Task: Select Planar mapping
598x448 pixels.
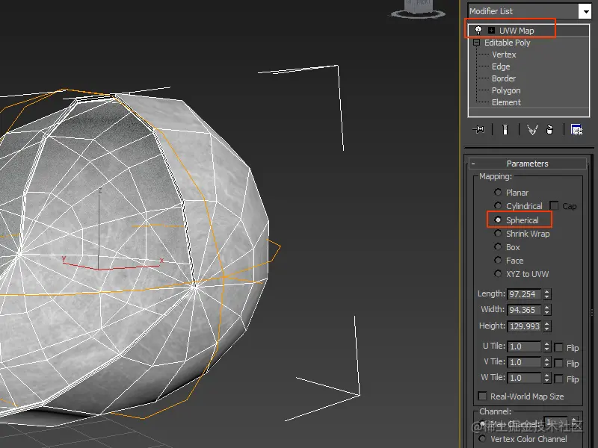Action: tap(498, 192)
